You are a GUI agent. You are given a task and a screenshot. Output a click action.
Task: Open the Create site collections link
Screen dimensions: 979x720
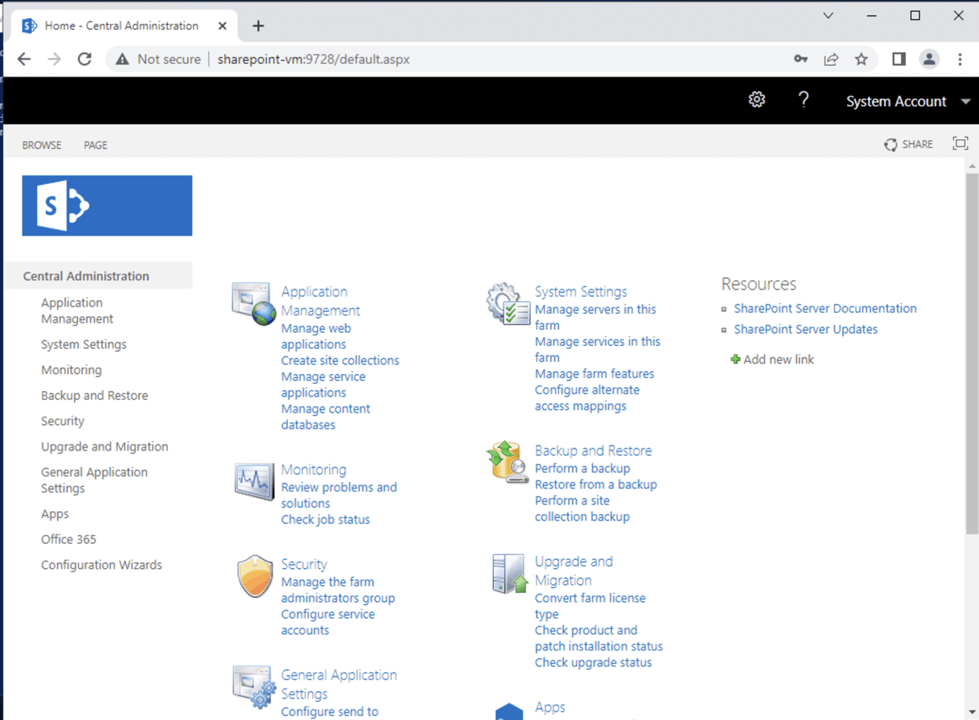click(x=340, y=361)
